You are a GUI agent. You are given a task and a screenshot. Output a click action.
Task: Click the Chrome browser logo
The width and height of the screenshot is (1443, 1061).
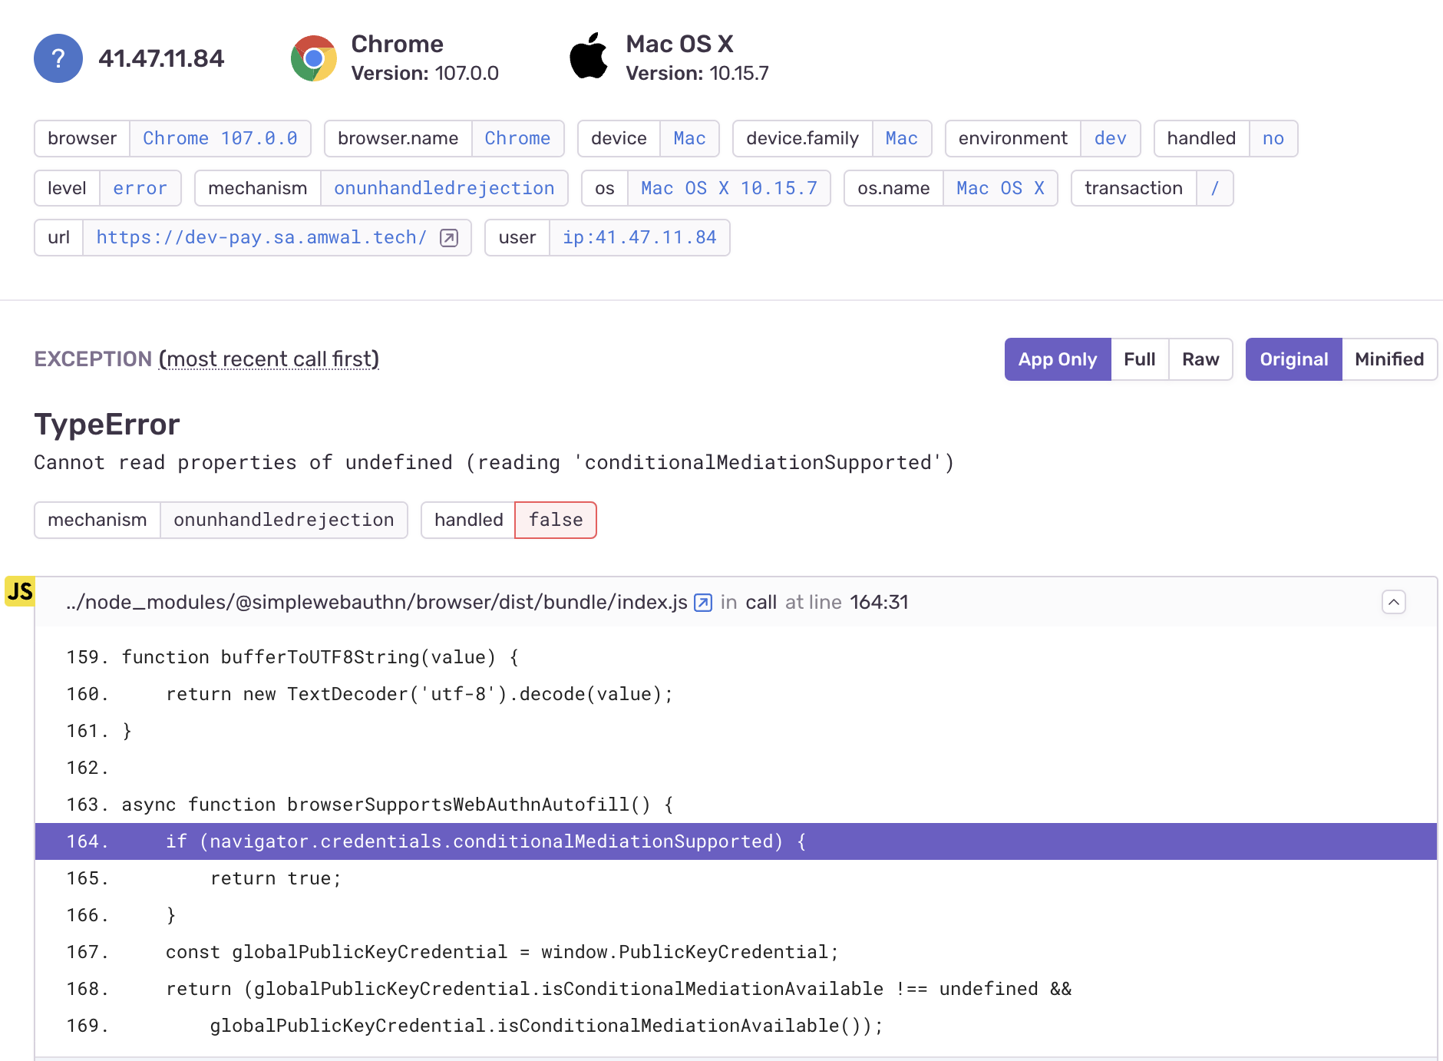click(x=314, y=58)
